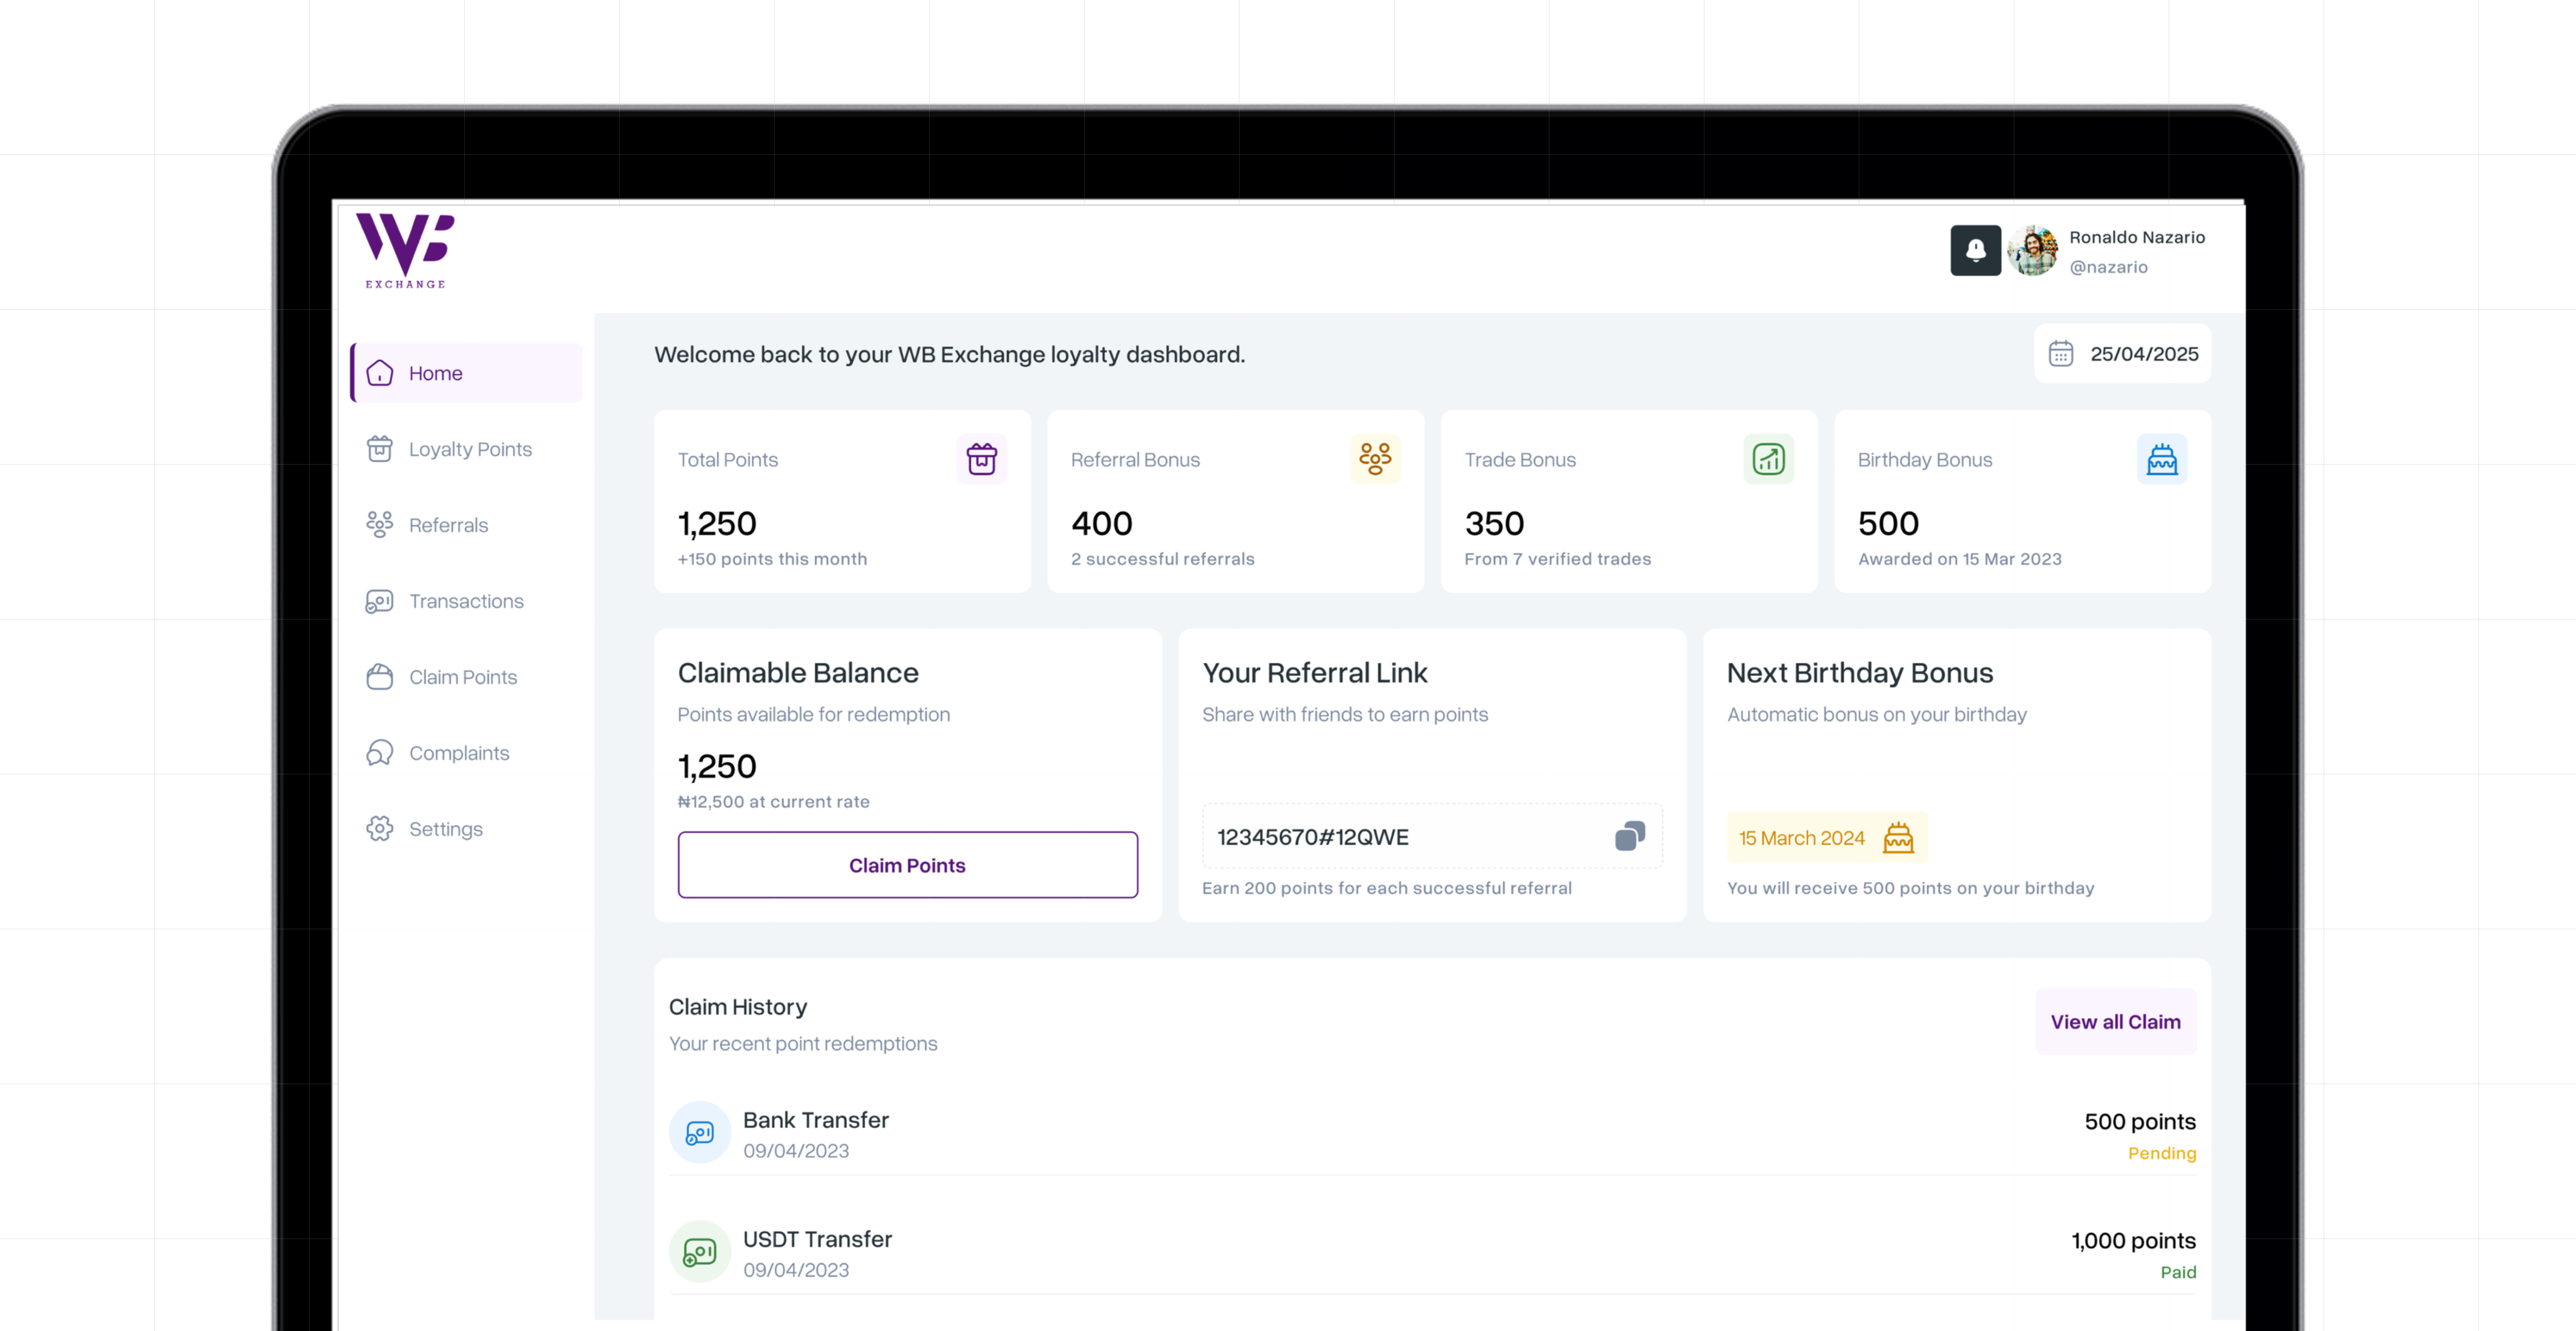Click the calendar icon beside the date
Image resolution: width=2576 pixels, height=1331 pixels.
pyautogui.click(x=2060, y=354)
